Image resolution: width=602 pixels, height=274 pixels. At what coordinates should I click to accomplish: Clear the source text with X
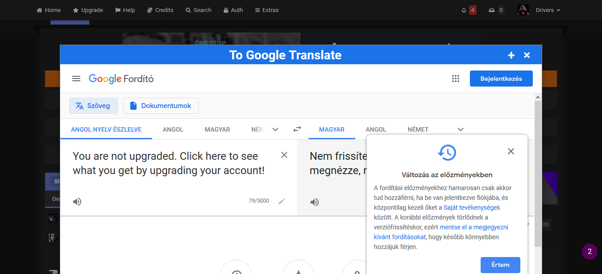284,155
